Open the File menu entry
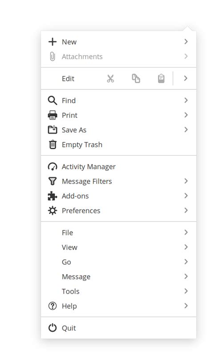The image size is (211, 363). click(118, 233)
